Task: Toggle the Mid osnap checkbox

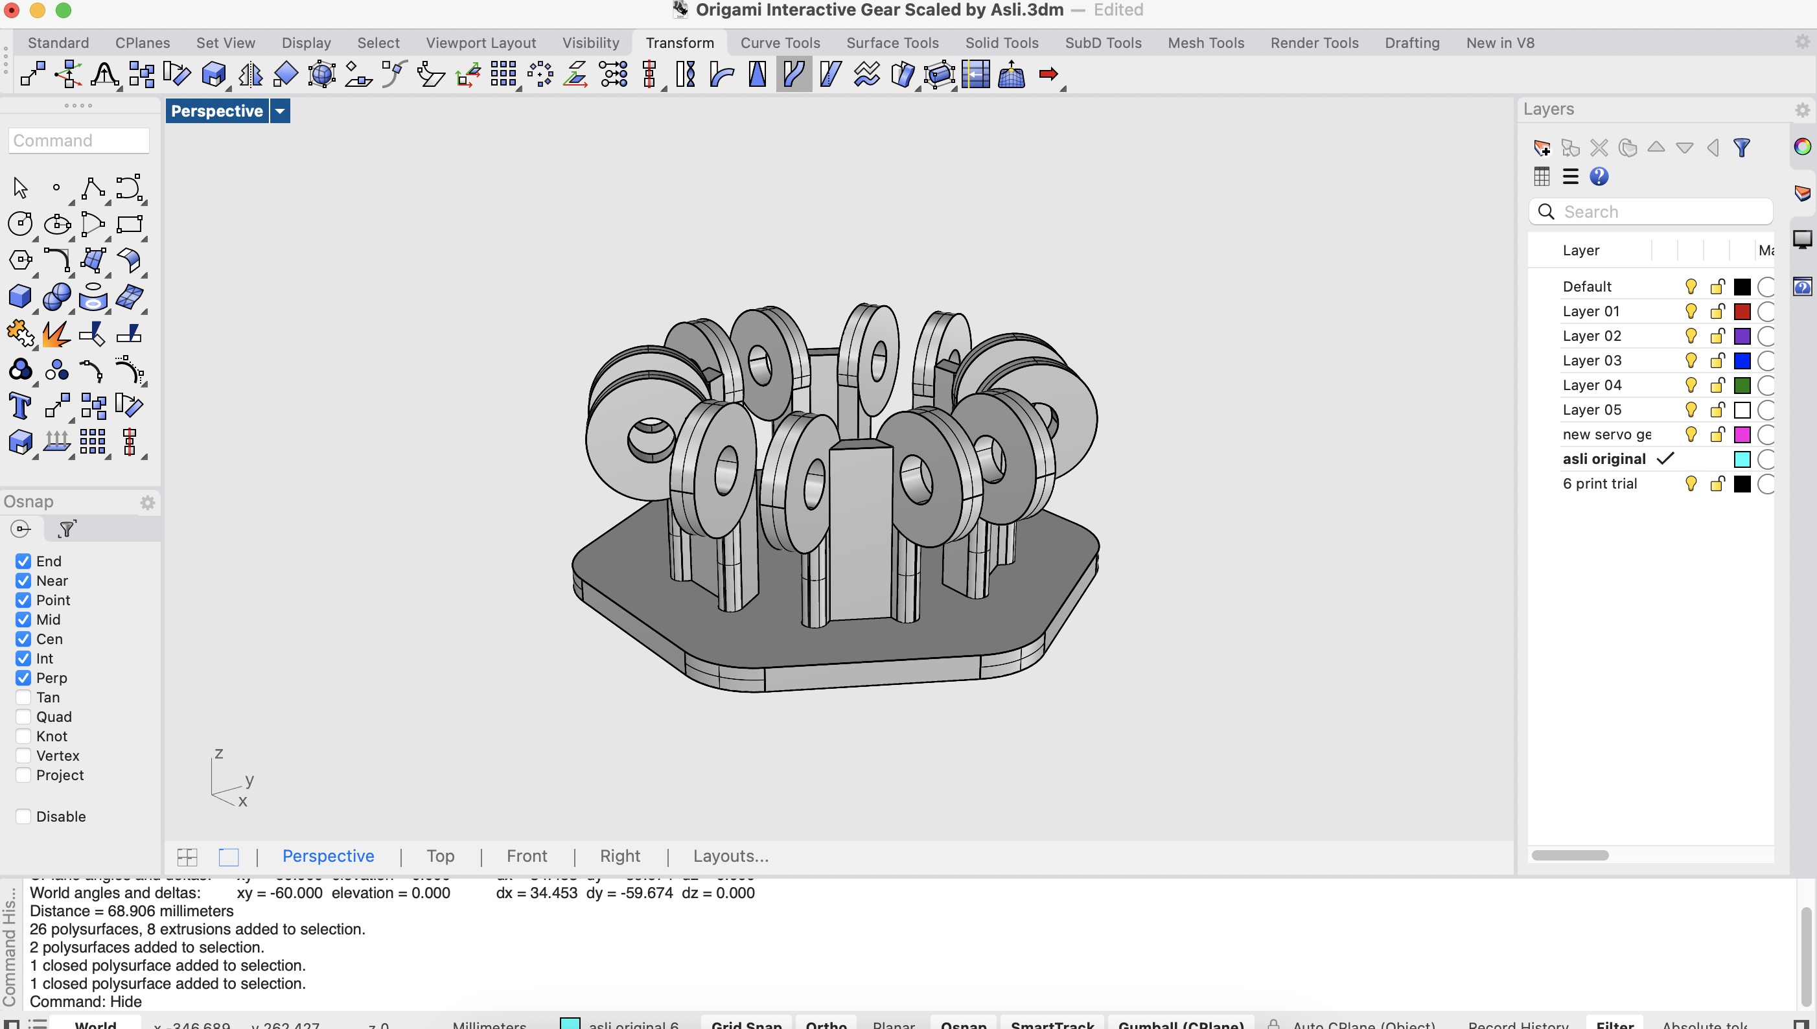Action: (x=23, y=620)
